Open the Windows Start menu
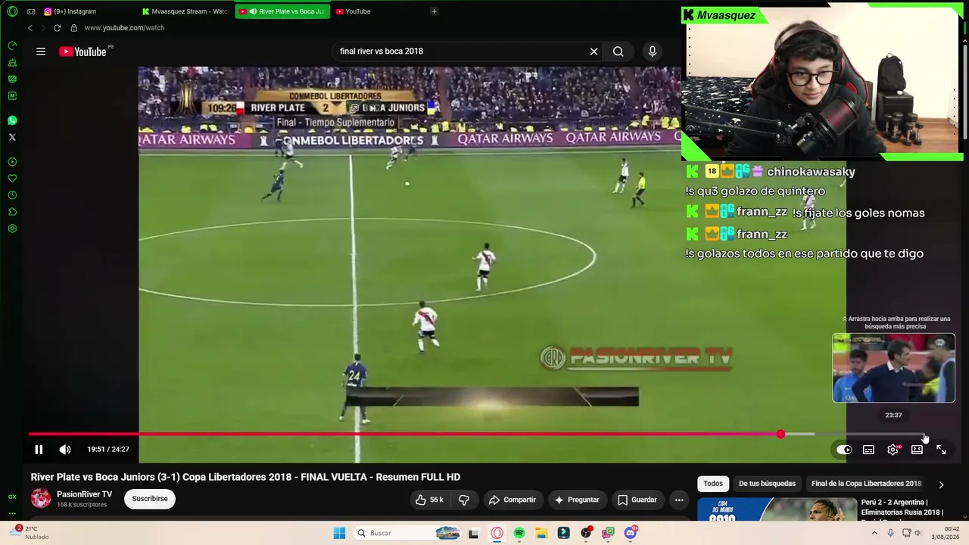Screen dimensions: 969x545 339,533
